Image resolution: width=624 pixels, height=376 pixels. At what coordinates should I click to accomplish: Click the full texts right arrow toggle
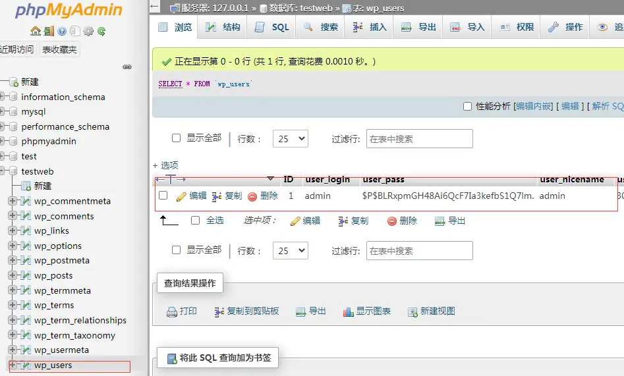181,180
